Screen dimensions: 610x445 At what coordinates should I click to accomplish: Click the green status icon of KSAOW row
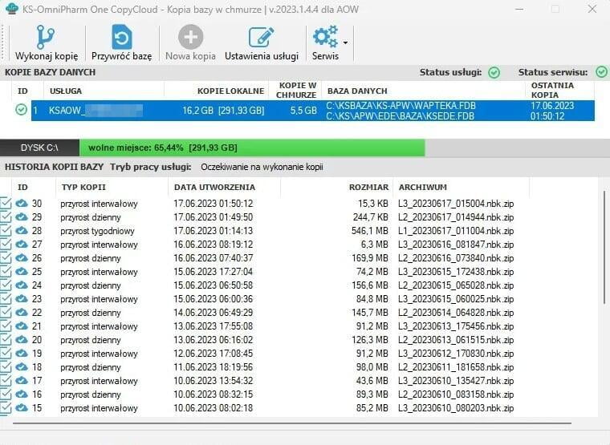(x=21, y=110)
